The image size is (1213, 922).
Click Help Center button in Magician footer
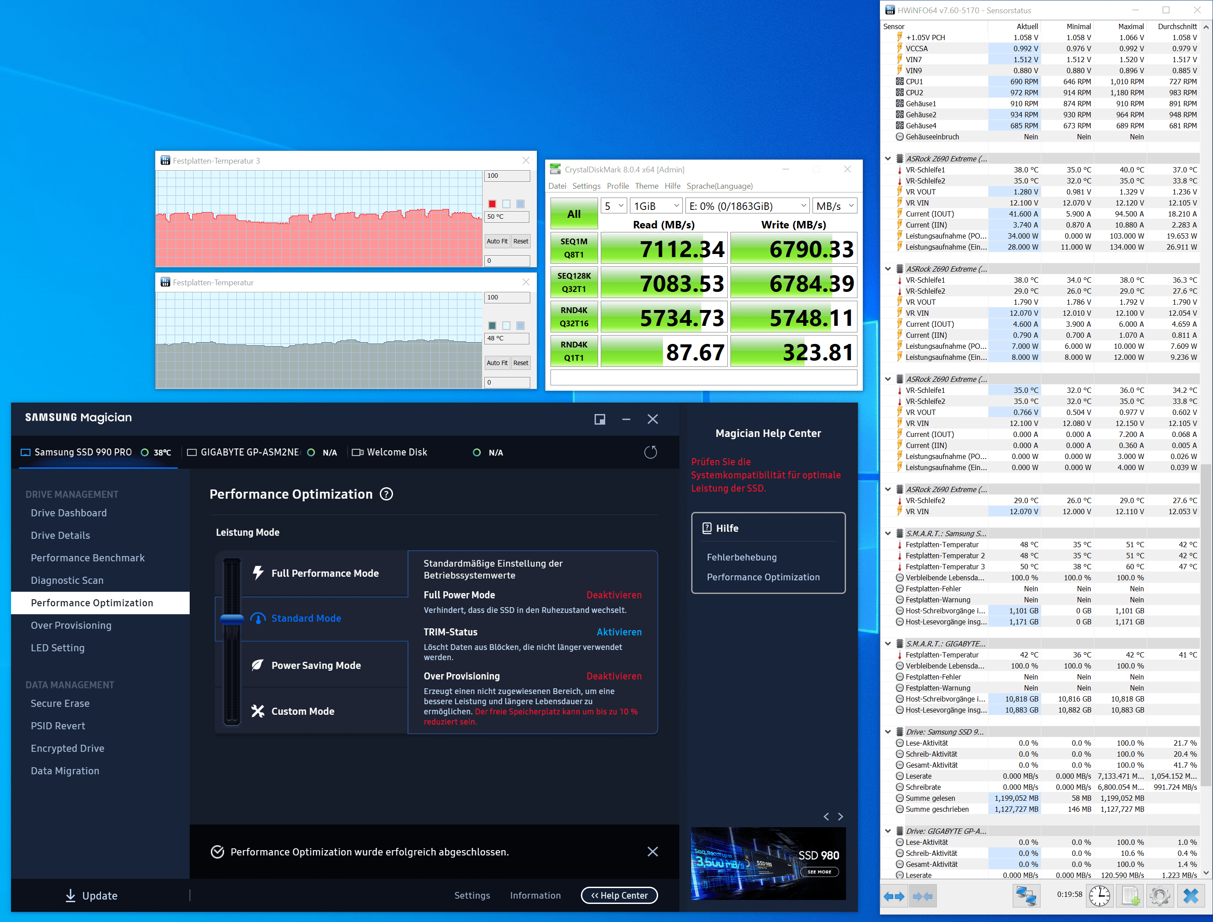[619, 896]
